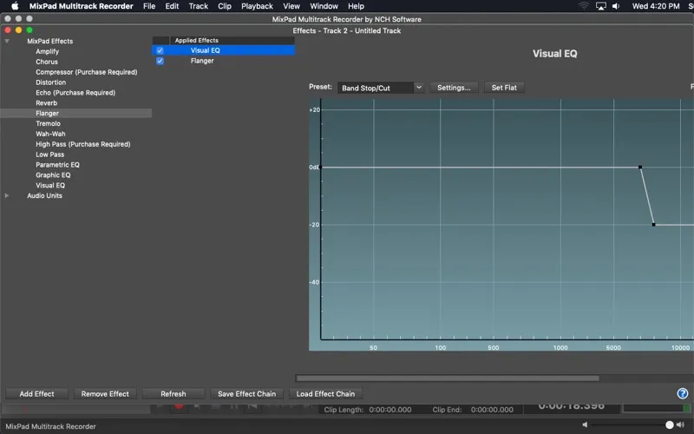Open the help question mark icon

682,393
